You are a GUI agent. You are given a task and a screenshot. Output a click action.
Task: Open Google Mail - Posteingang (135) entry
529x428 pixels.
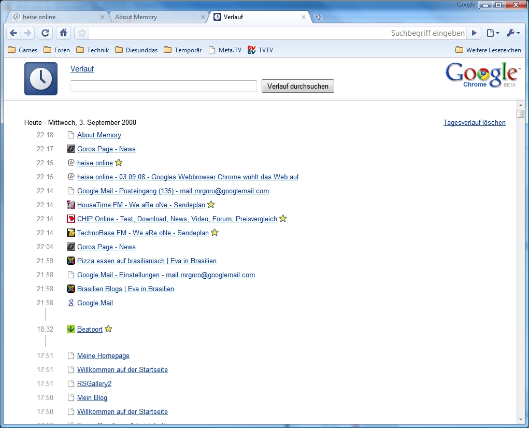173,191
